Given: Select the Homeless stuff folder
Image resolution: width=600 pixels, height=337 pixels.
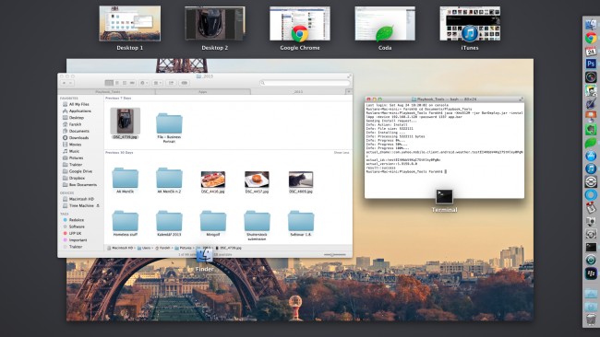Looking at the screenshot, I should pos(126,221).
